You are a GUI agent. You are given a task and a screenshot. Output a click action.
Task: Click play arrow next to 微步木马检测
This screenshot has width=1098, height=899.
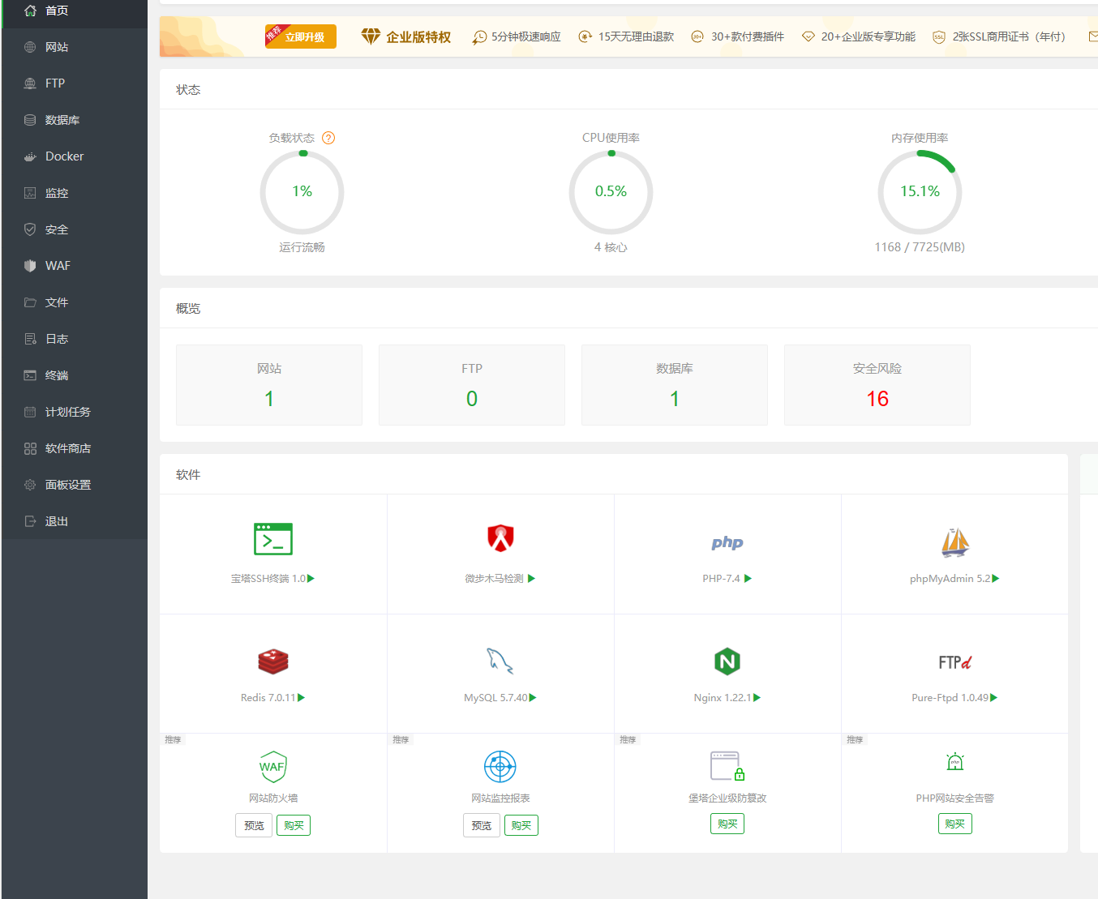(532, 578)
